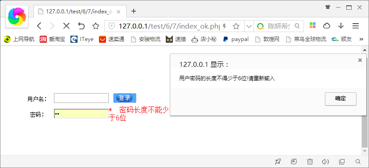Viewport: 369px width, 168px height.
Task: Click the cloud sync icon
Action: tap(327, 26)
